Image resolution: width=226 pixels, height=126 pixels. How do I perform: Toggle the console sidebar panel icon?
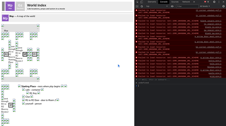[137, 6]
